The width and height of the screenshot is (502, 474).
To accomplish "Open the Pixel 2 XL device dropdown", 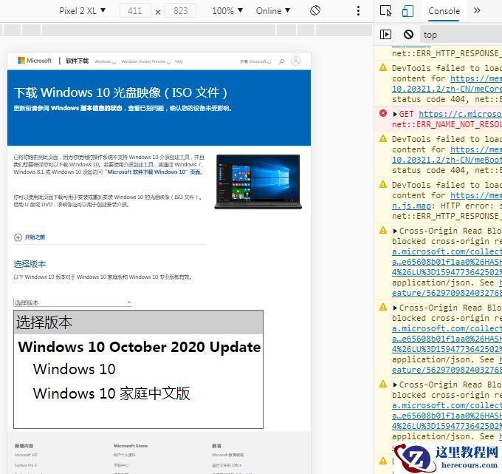I will [82, 11].
